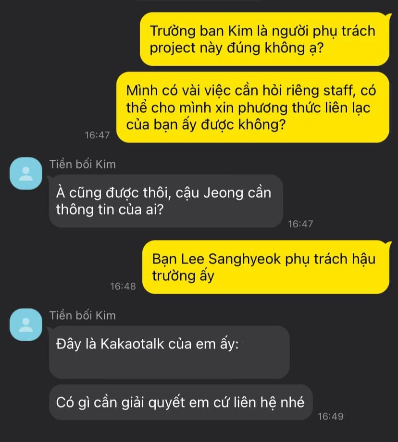
Task: Select sender name Tiền bối Kim above Kakaotalk message
Action: 83,315
